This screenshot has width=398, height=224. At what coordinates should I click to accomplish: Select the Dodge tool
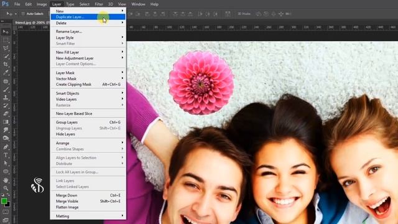pos(6,138)
